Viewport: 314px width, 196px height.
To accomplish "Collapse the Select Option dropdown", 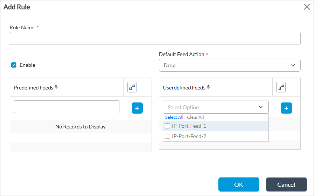I will (260, 107).
